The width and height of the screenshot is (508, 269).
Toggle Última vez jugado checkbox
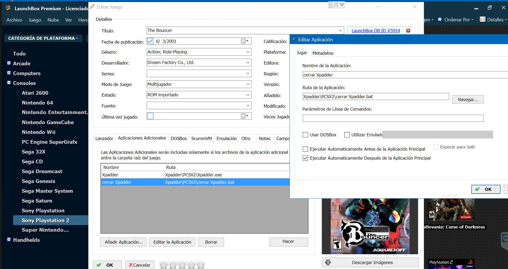150,116
